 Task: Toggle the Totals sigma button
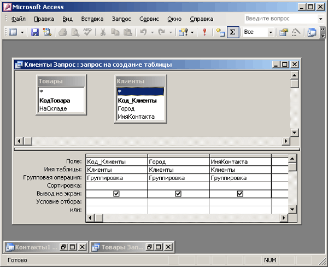233,32
